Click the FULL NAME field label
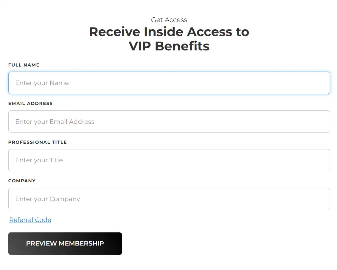 click(24, 65)
